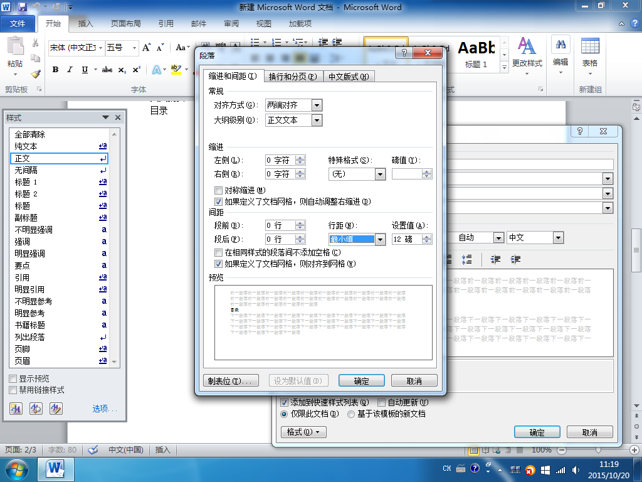Viewport: 642px width, 482px height.
Task: Open the Windows Start orb
Action: (16, 469)
